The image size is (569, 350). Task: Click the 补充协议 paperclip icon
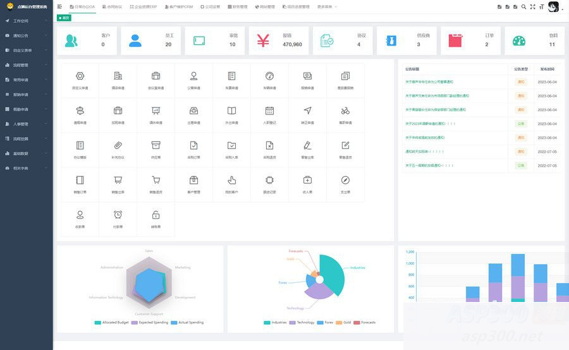pos(118,145)
